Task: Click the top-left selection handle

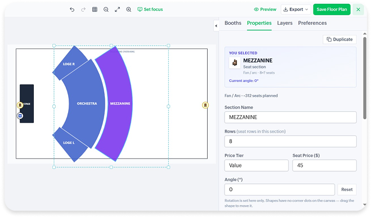Action: pyautogui.click(x=54, y=46)
